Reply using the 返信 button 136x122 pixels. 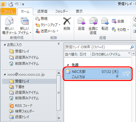click(x=81, y=24)
